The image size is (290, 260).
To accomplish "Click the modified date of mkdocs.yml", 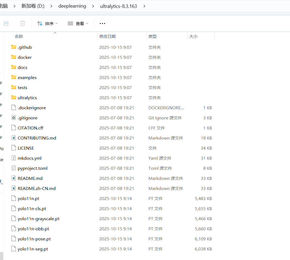I will (116, 158).
